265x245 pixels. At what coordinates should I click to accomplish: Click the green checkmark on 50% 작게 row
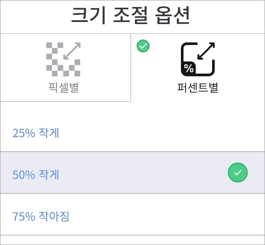pyautogui.click(x=238, y=172)
